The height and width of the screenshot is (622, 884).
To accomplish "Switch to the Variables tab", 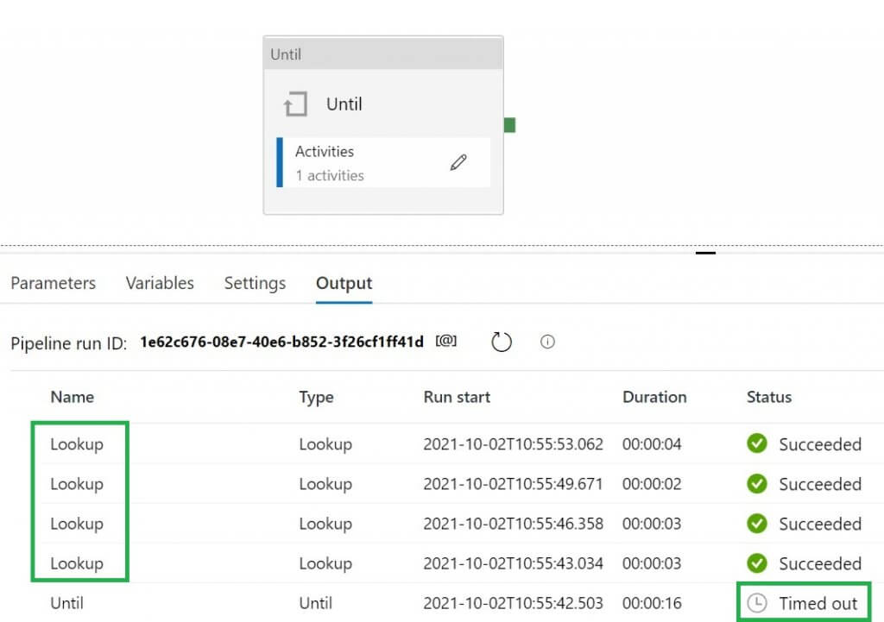I will click(x=160, y=283).
